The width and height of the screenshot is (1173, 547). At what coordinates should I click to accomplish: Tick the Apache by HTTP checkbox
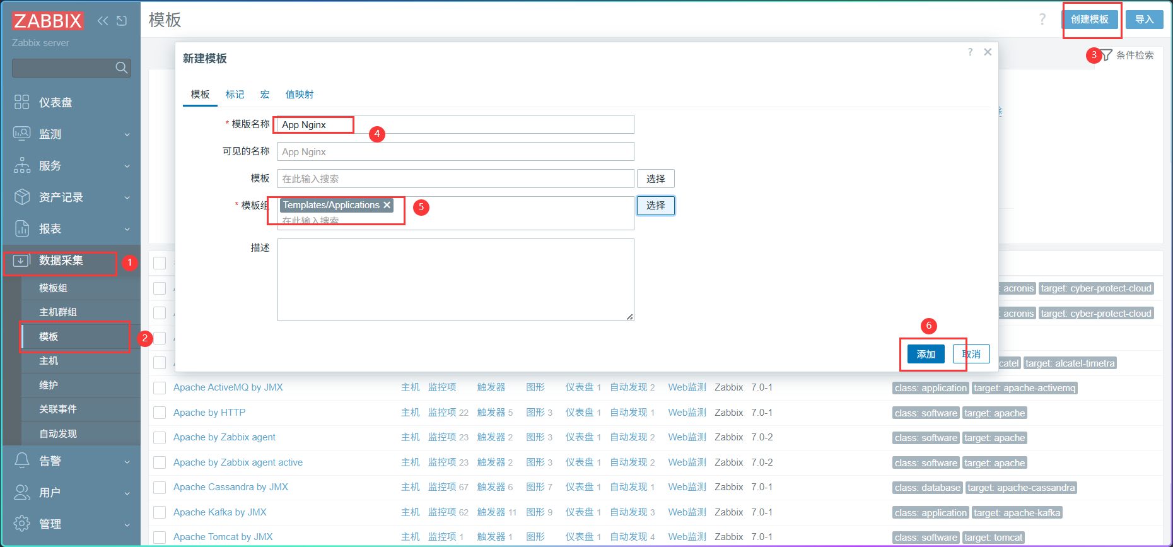pos(160,413)
